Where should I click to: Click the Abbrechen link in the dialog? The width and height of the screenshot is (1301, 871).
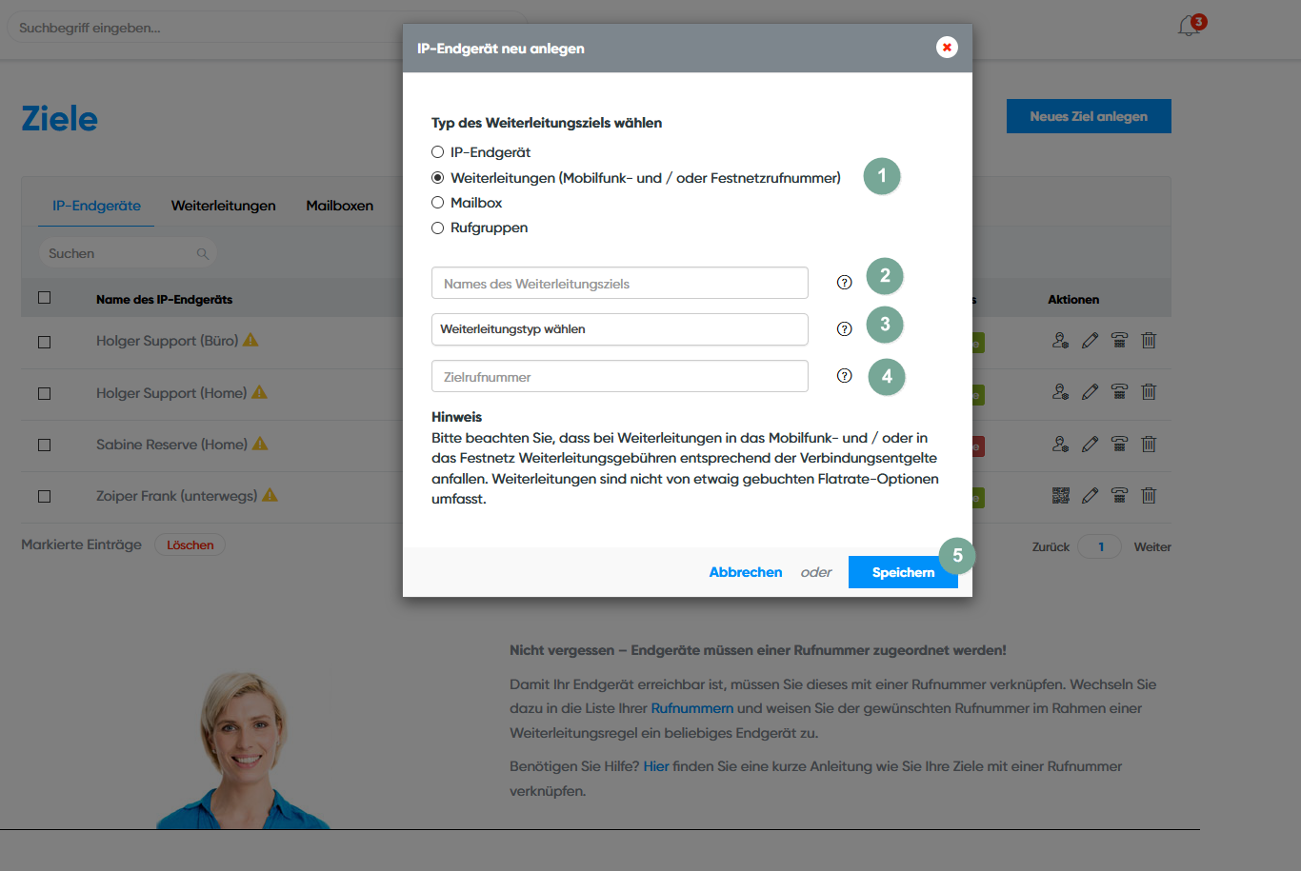[x=745, y=572]
